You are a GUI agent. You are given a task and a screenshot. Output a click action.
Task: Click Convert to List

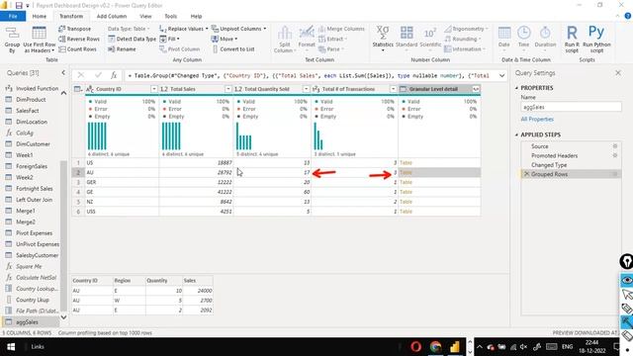pos(233,48)
